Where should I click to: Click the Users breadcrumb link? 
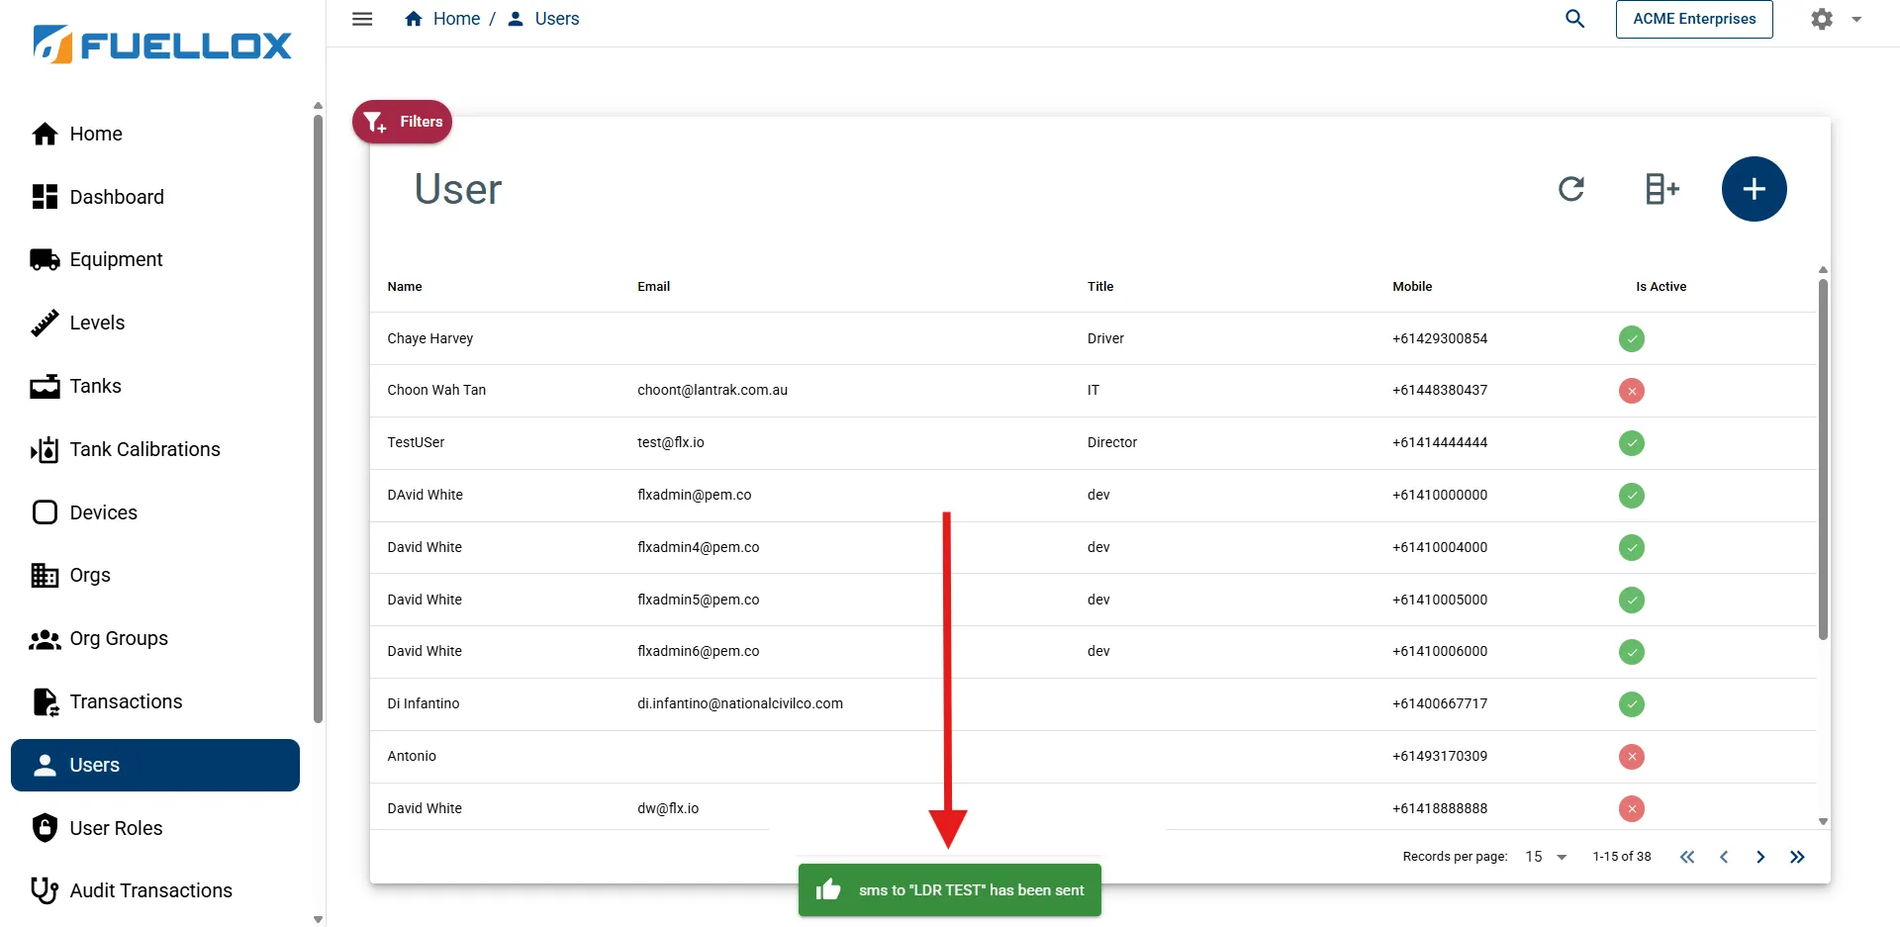(x=543, y=19)
